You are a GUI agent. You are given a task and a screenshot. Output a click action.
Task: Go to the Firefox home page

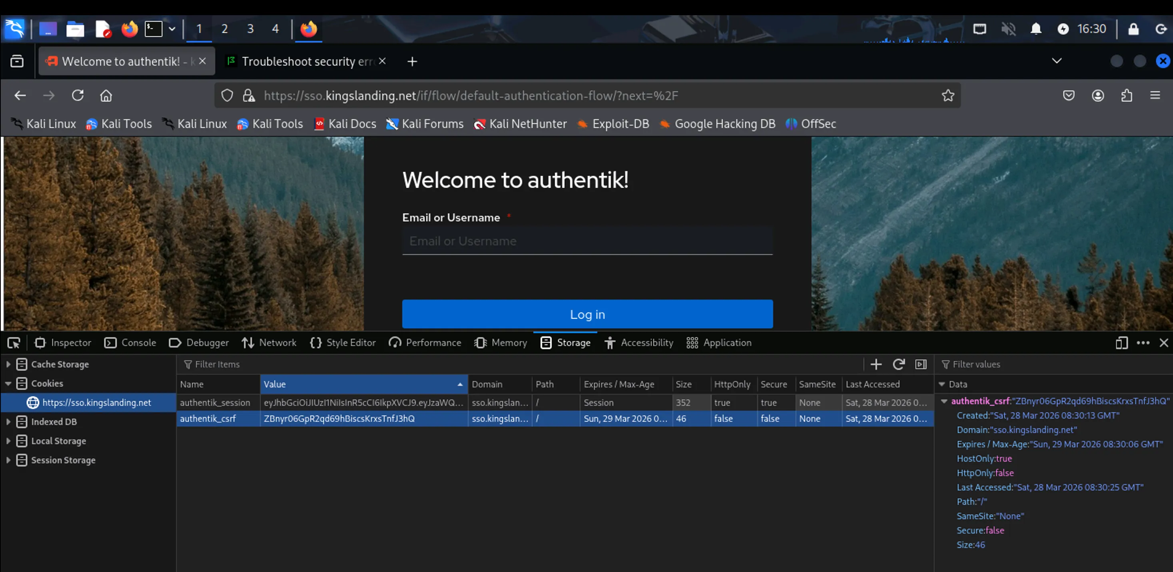click(x=106, y=95)
